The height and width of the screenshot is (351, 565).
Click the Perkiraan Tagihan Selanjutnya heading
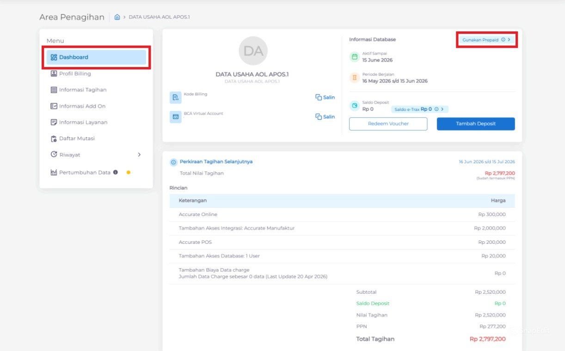click(x=216, y=162)
